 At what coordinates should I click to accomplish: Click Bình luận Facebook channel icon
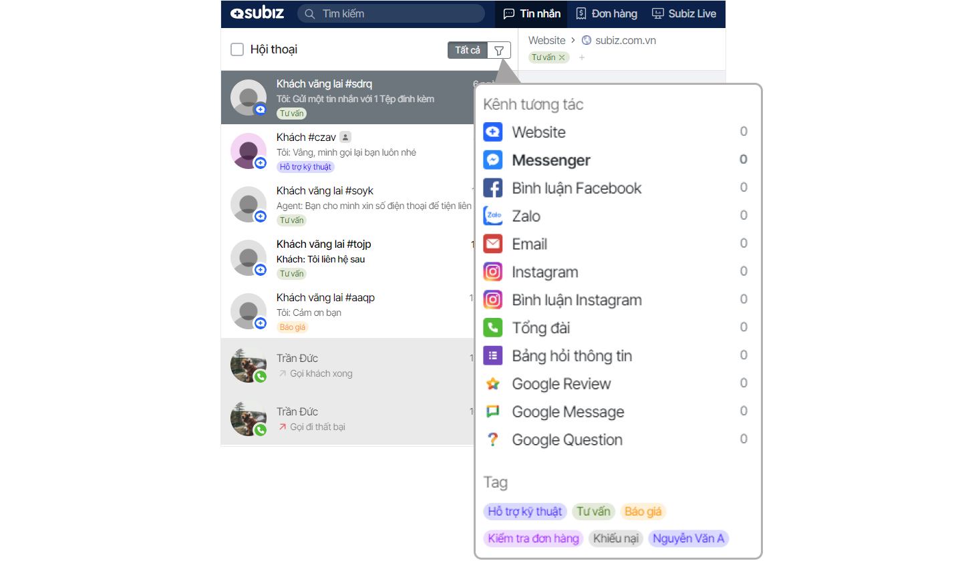coord(493,188)
